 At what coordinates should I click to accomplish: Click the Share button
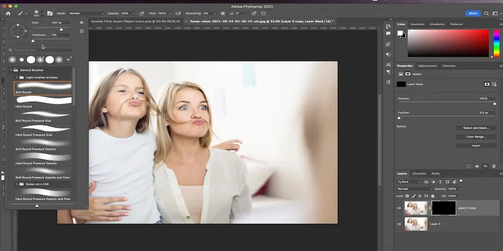point(473,13)
